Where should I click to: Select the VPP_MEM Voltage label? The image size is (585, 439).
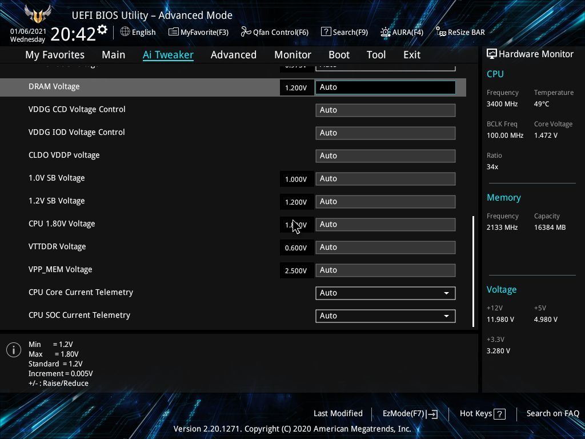(60, 270)
